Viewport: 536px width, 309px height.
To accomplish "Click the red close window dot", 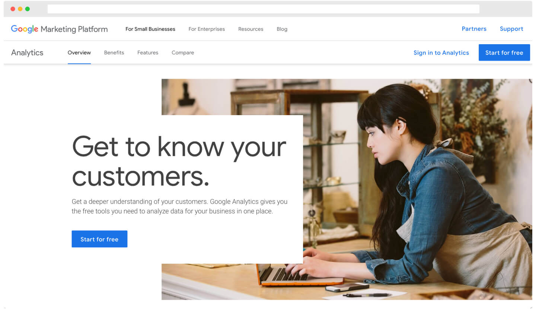I will (13, 9).
